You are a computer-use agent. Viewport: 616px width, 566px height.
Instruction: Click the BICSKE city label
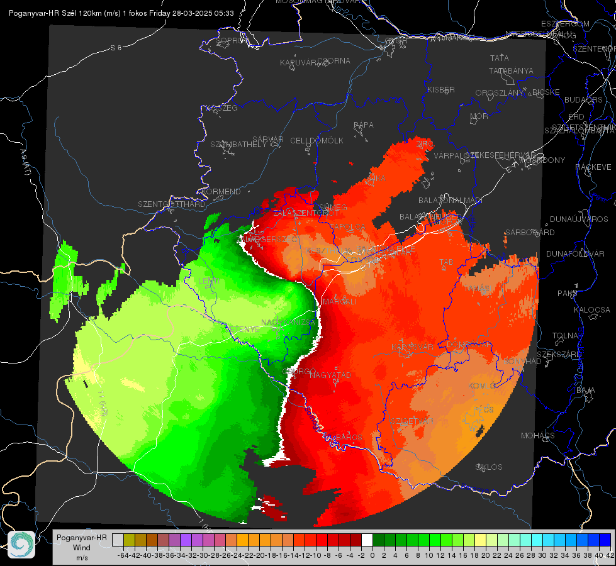[x=546, y=92]
